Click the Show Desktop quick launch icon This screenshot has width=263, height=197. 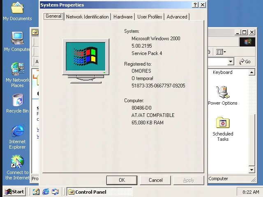(36, 192)
